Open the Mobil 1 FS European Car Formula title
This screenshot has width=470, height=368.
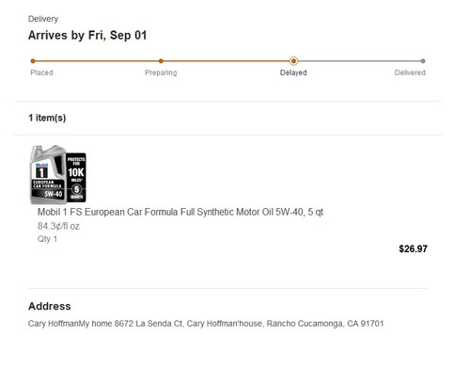click(x=180, y=212)
